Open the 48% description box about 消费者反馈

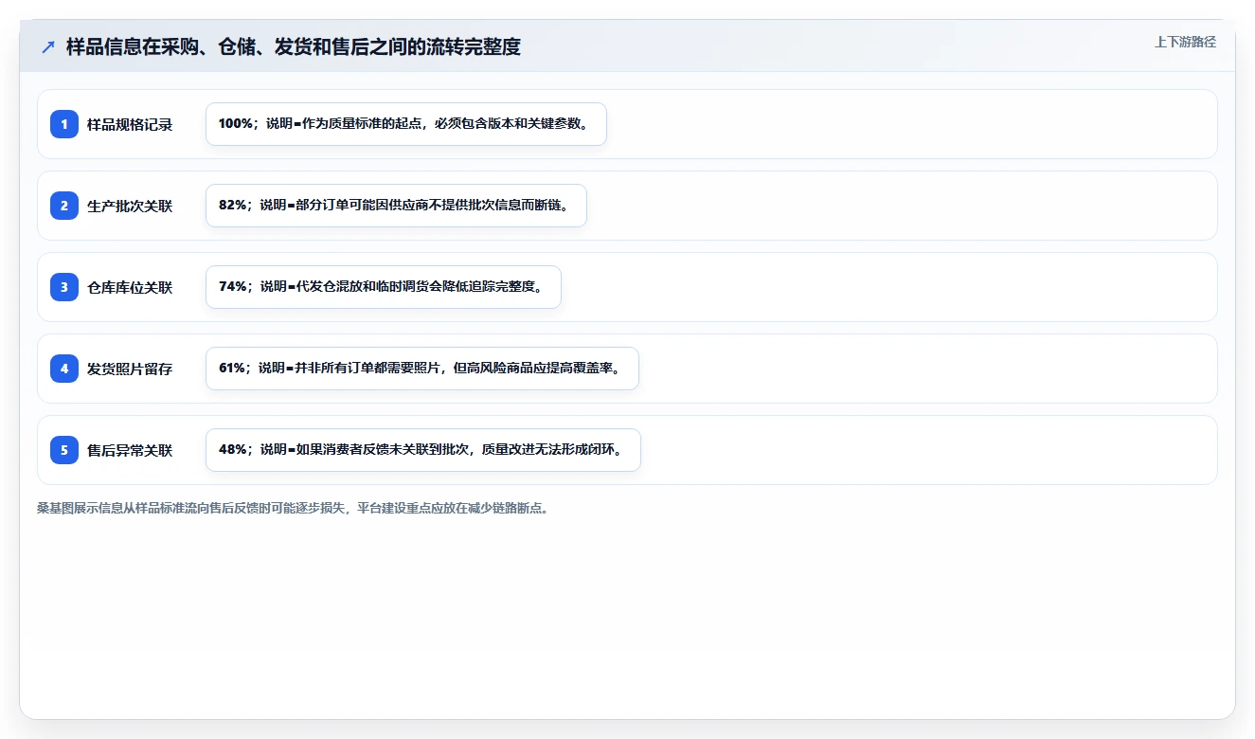click(x=423, y=450)
